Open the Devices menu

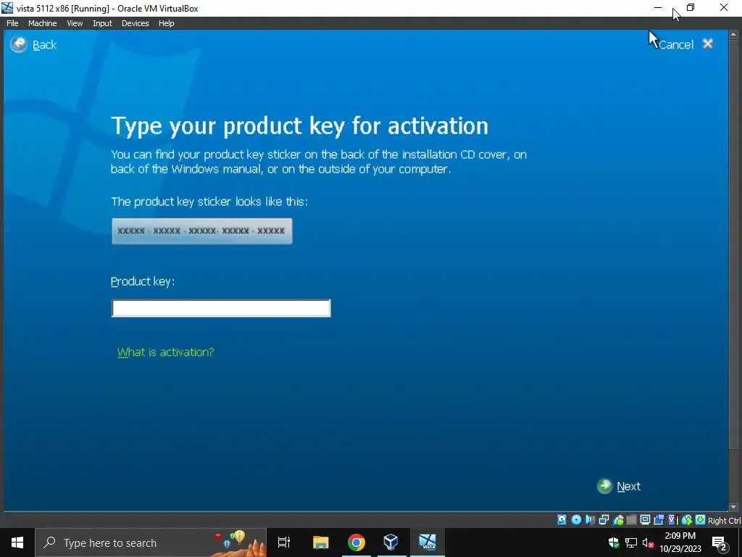point(135,23)
